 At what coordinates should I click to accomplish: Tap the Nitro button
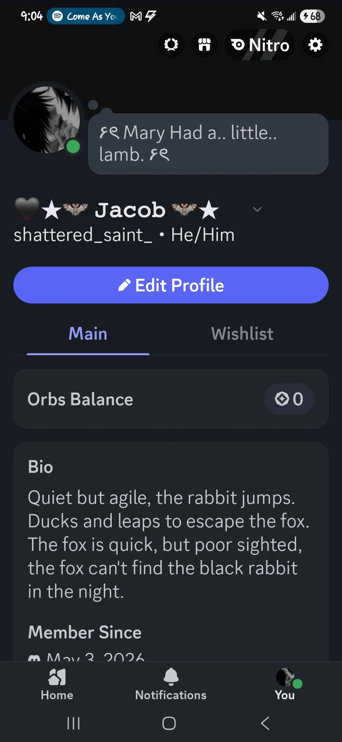pyautogui.click(x=260, y=45)
